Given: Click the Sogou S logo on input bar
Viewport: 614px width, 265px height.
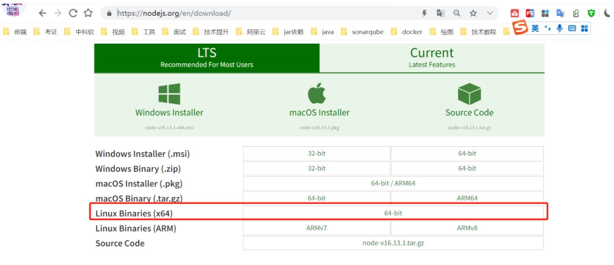Looking at the screenshot, I should (x=521, y=28).
